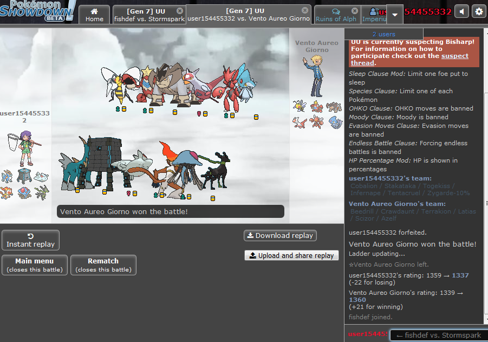
Task: Click the 'user154455332 forfeited.' message
Action: (x=387, y=233)
